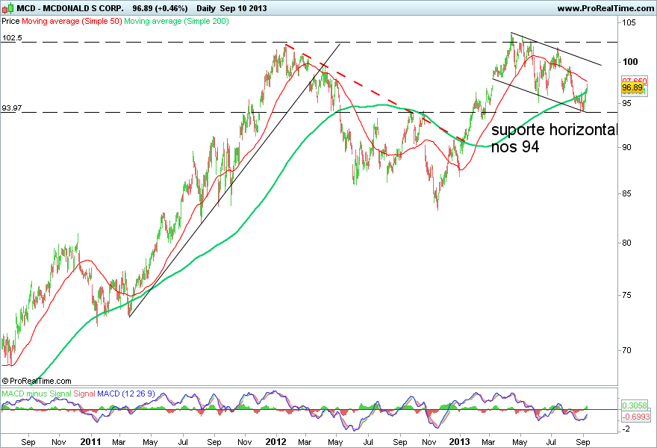Viewport: 657px width, 448px height.
Task: Select Moving average (Simple 200) legend
Action: coord(176,22)
